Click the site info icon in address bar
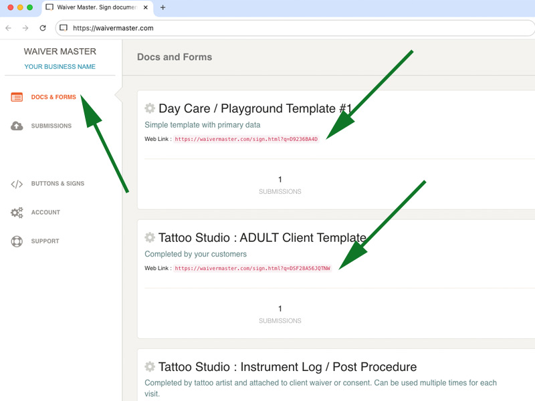The image size is (535, 401). click(x=64, y=28)
